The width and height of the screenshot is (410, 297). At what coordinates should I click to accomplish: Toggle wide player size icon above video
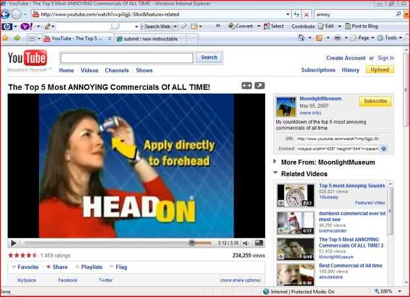tap(247, 86)
